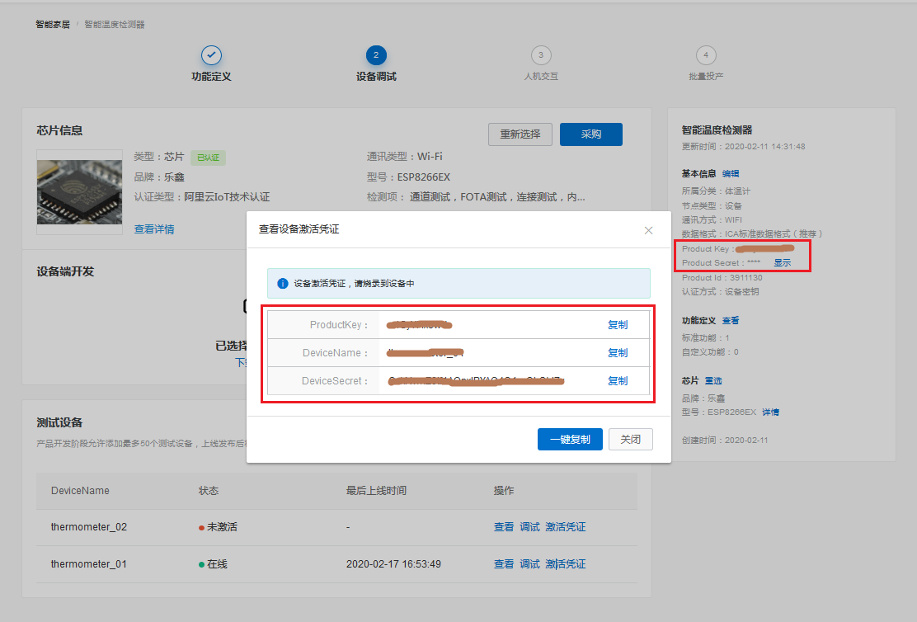Click 激活凭证 for thermometer_02
The height and width of the screenshot is (622, 917).
(566, 527)
